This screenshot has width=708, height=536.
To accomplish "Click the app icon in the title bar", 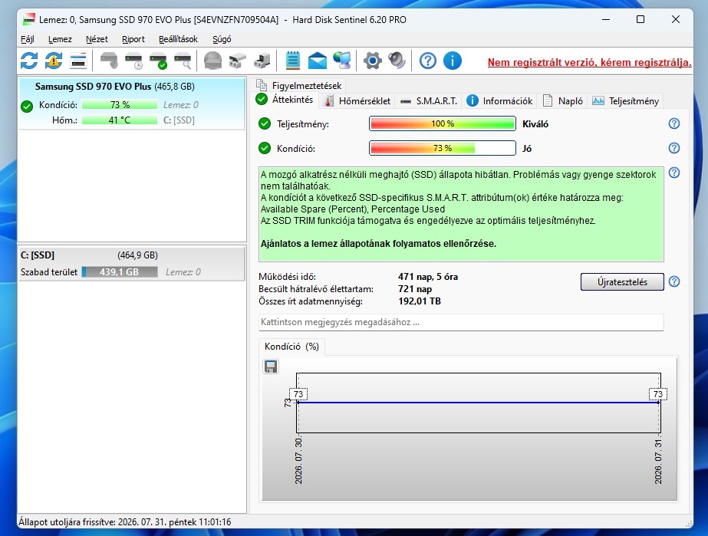I will (29, 19).
